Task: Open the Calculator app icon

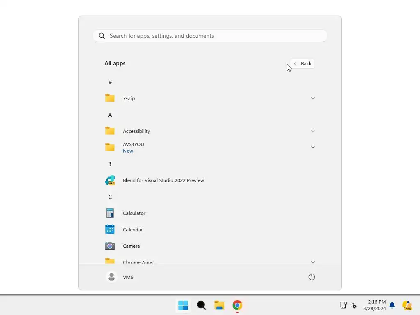Action: [110, 213]
